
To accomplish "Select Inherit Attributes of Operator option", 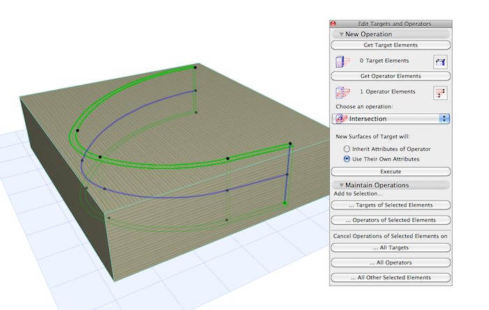I will [x=346, y=149].
